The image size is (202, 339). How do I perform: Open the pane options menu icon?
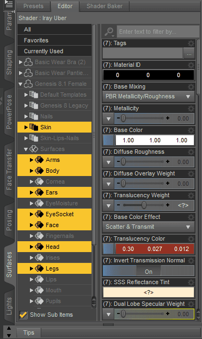coord(9,4)
